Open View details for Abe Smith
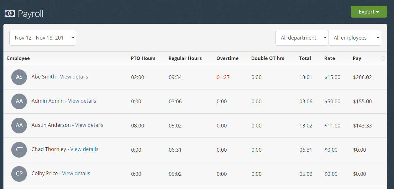This screenshot has height=189, width=394. (74, 77)
